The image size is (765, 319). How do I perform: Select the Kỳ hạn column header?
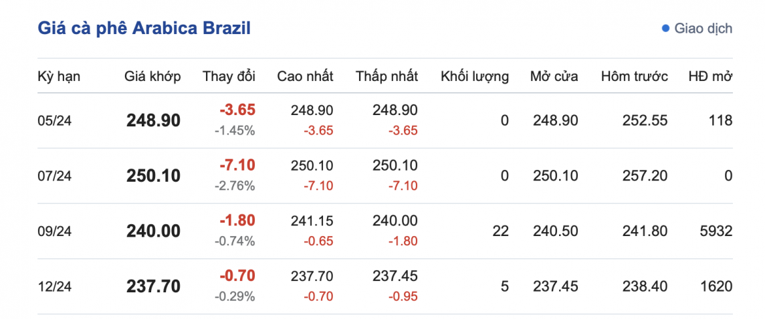tap(59, 76)
